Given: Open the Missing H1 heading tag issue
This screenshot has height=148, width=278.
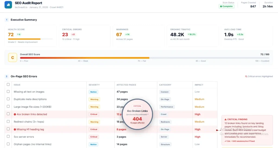Looking at the screenshot, I should tap(30, 129).
